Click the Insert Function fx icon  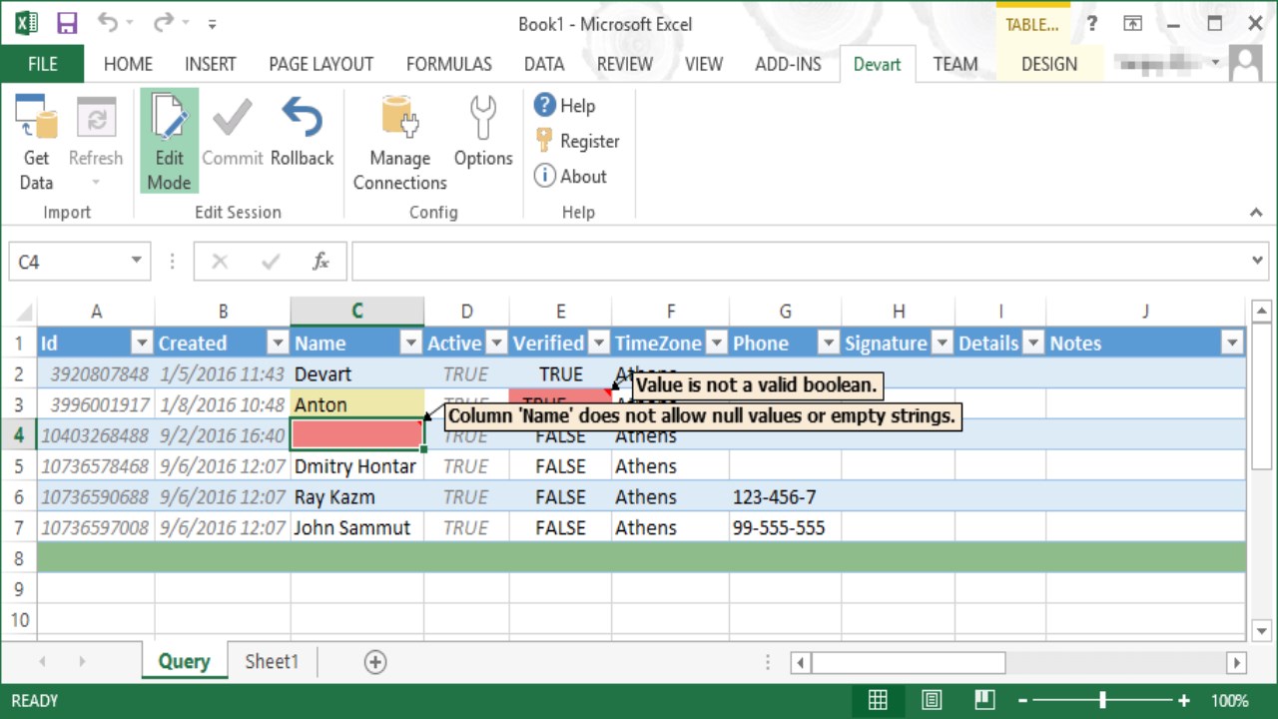pyautogui.click(x=320, y=262)
